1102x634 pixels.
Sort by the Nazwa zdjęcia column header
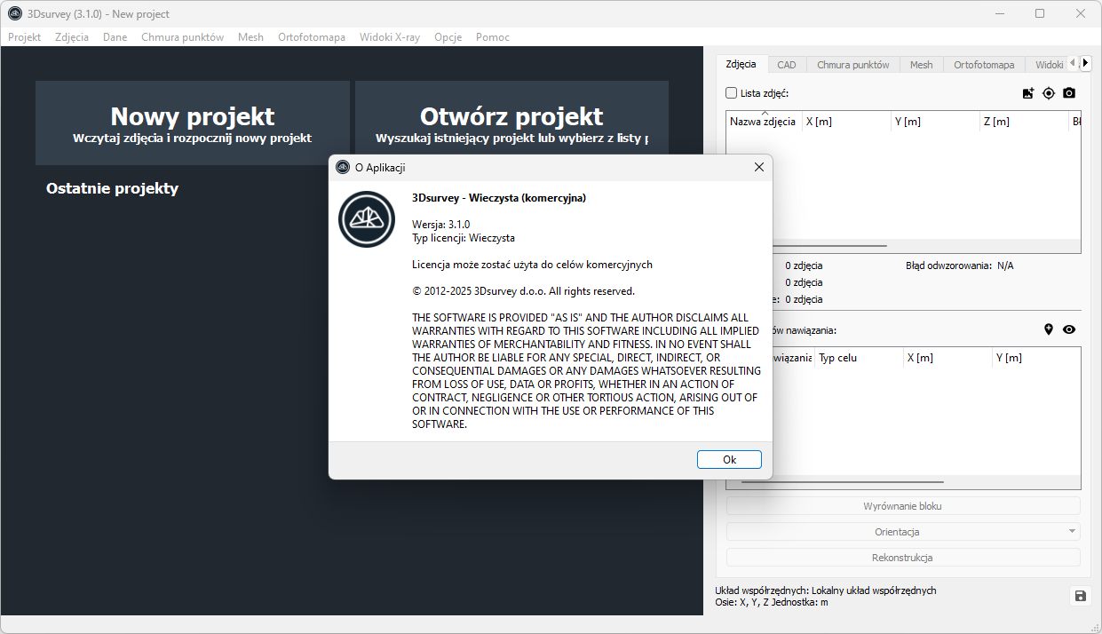tap(763, 122)
